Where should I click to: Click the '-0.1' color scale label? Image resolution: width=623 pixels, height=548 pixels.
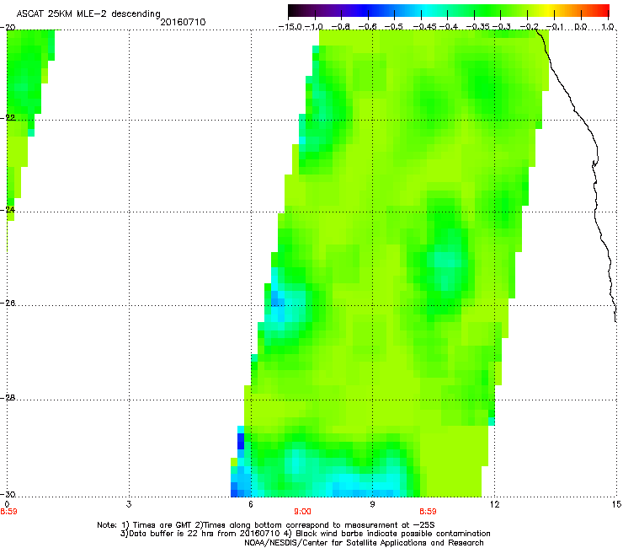coord(555,27)
